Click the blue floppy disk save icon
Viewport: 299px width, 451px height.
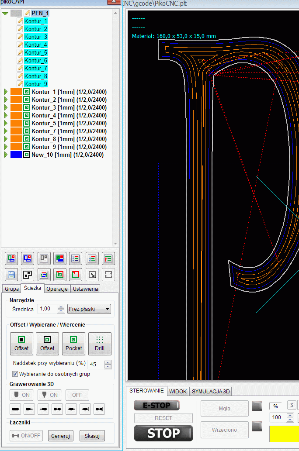11,275
